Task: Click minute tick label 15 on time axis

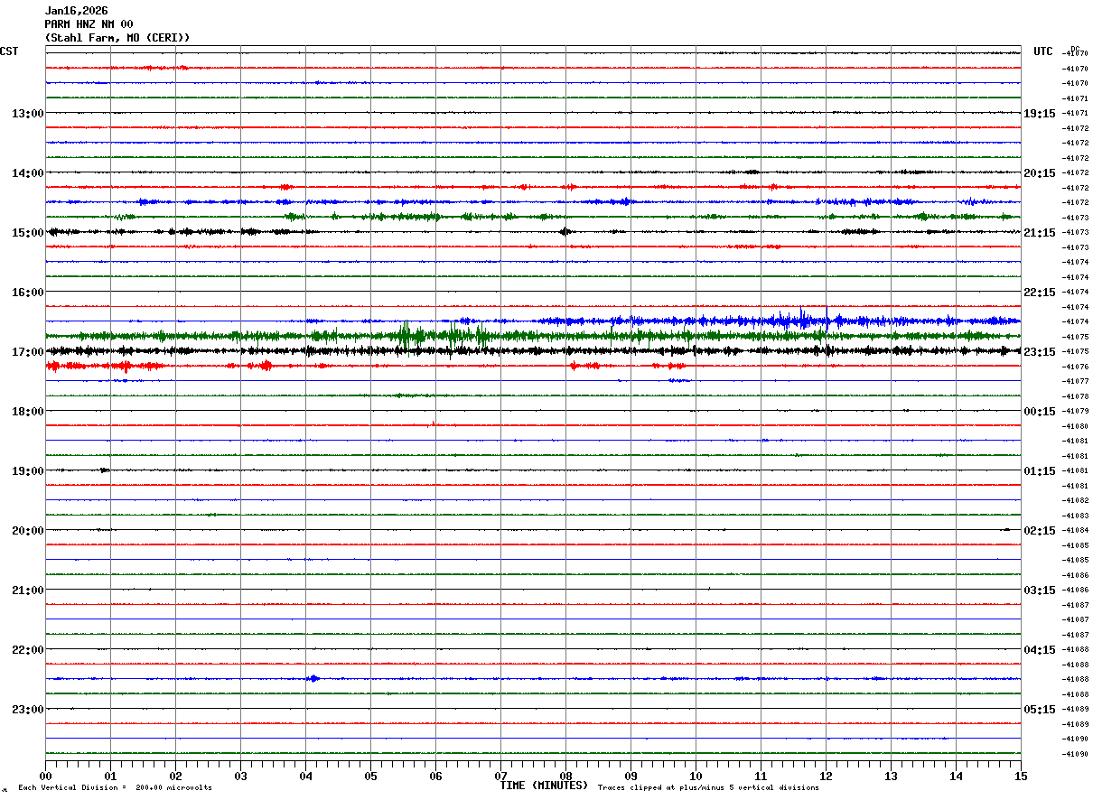Action: coord(1021,777)
